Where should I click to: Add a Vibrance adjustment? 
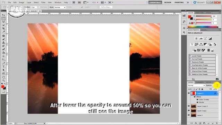(x=192, y=44)
